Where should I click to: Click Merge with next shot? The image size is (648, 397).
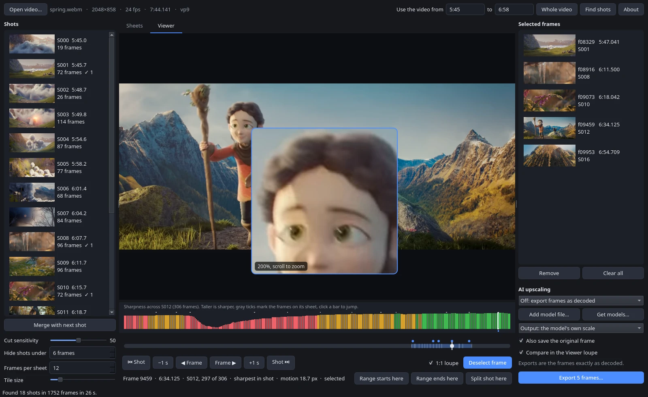pyautogui.click(x=60, y=325)
